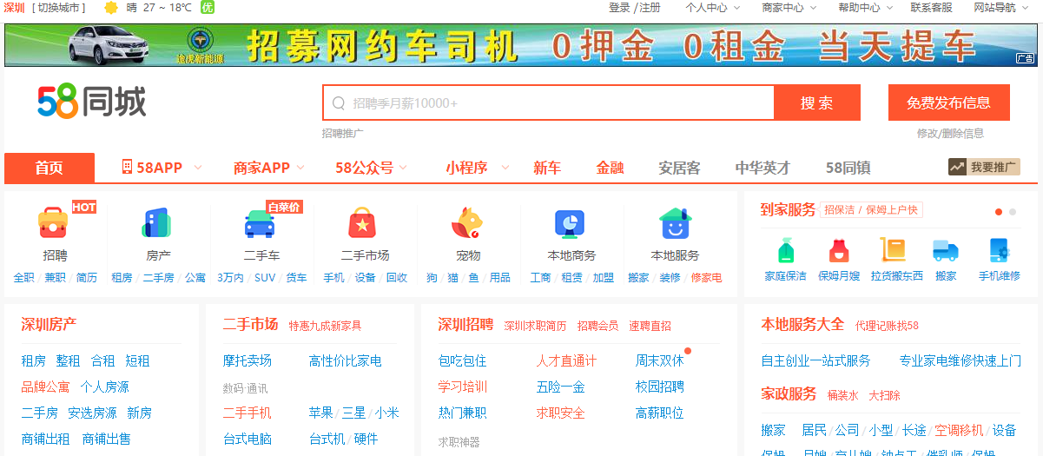1043x456 pixels.
Task: Open the 招聘 briefcase icon
Action: coord(53,223)
